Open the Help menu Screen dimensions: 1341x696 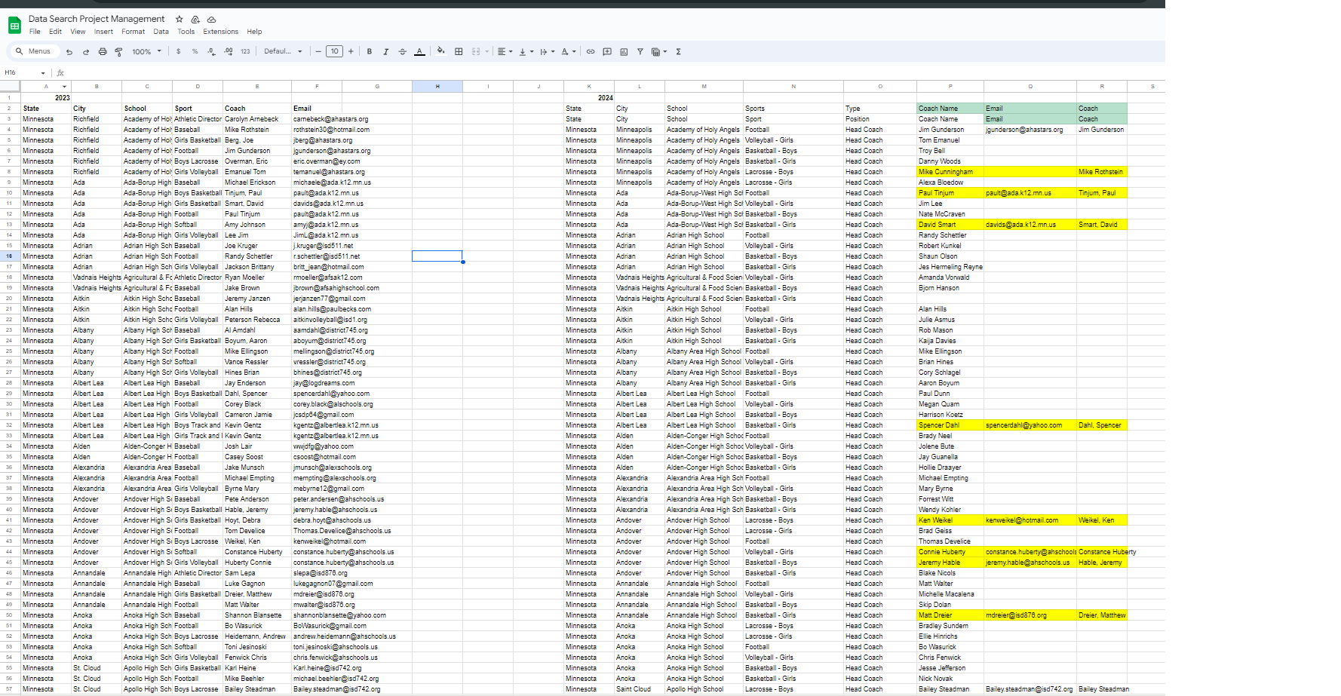point(254,32)
